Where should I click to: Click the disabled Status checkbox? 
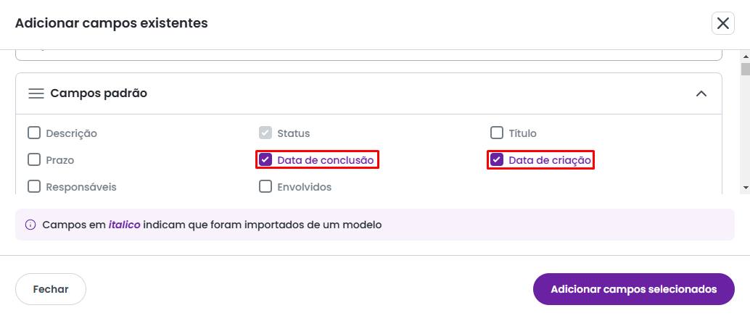click(x=265, y=133)
